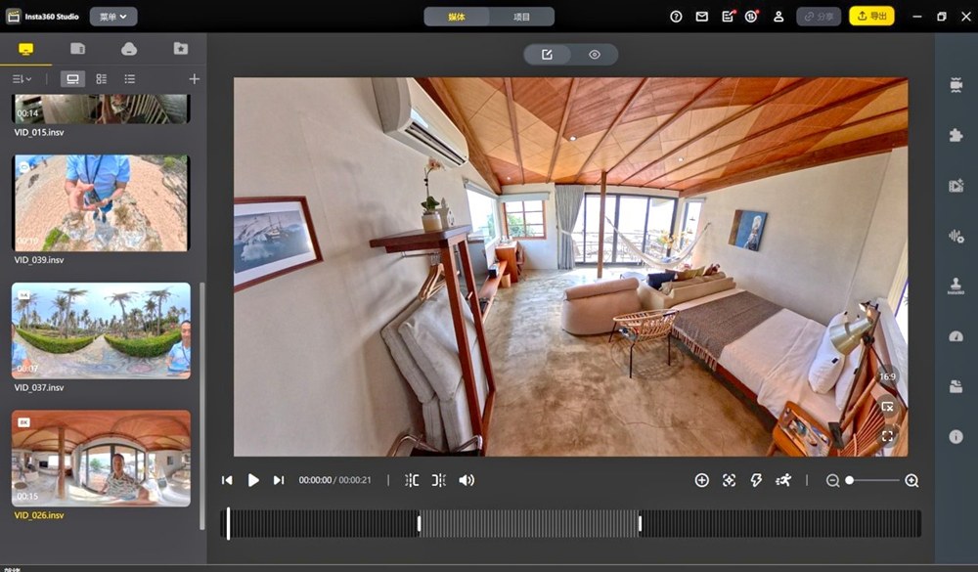
Task: Open the audio settings panel on right sidebar
Action: click(956, 235)
